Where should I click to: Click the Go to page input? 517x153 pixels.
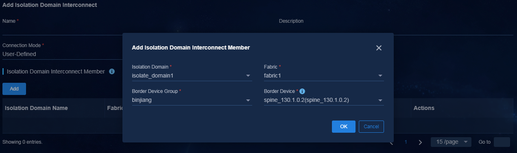pos(502,142)
